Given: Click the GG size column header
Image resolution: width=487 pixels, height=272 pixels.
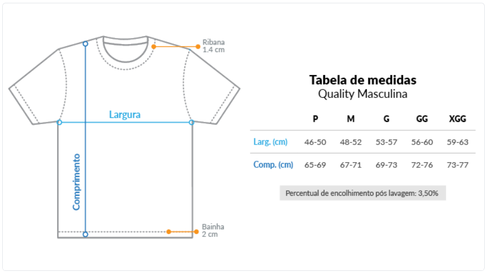Looking at the screenshot, I should 422,119.
